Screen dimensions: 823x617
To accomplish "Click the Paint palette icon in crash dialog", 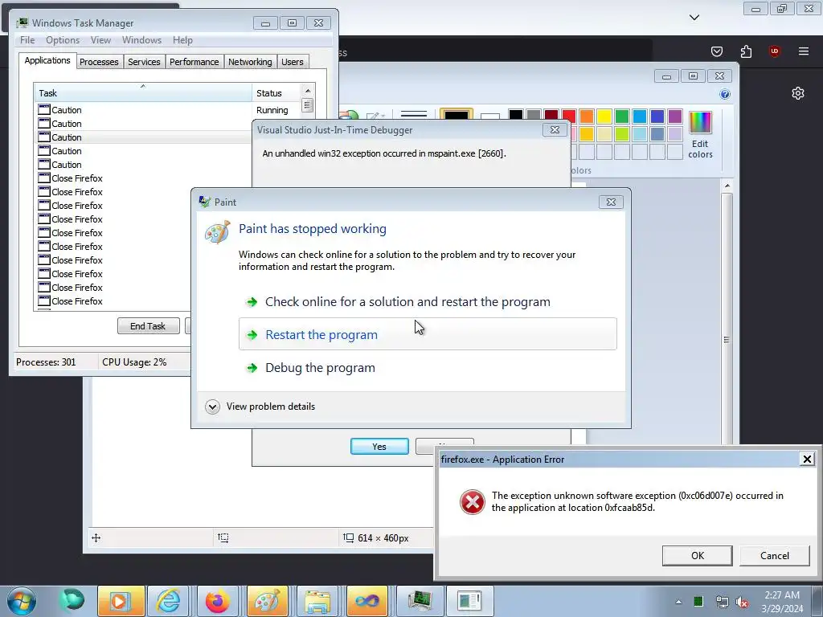I will [x=217, y=232].
